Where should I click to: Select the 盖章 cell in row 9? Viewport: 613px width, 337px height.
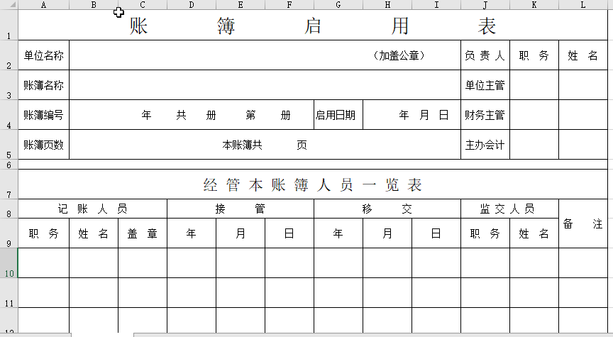pyautogui.click(x=142, y=233)
